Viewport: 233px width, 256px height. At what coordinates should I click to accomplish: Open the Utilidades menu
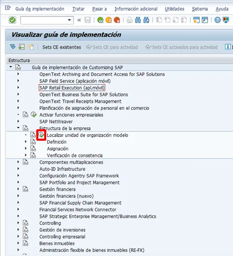pos(174,9)
